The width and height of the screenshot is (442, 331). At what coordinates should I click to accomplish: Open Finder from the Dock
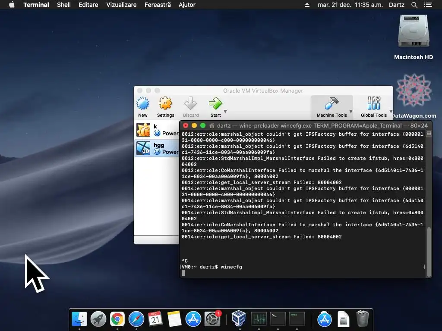[79, 319]
